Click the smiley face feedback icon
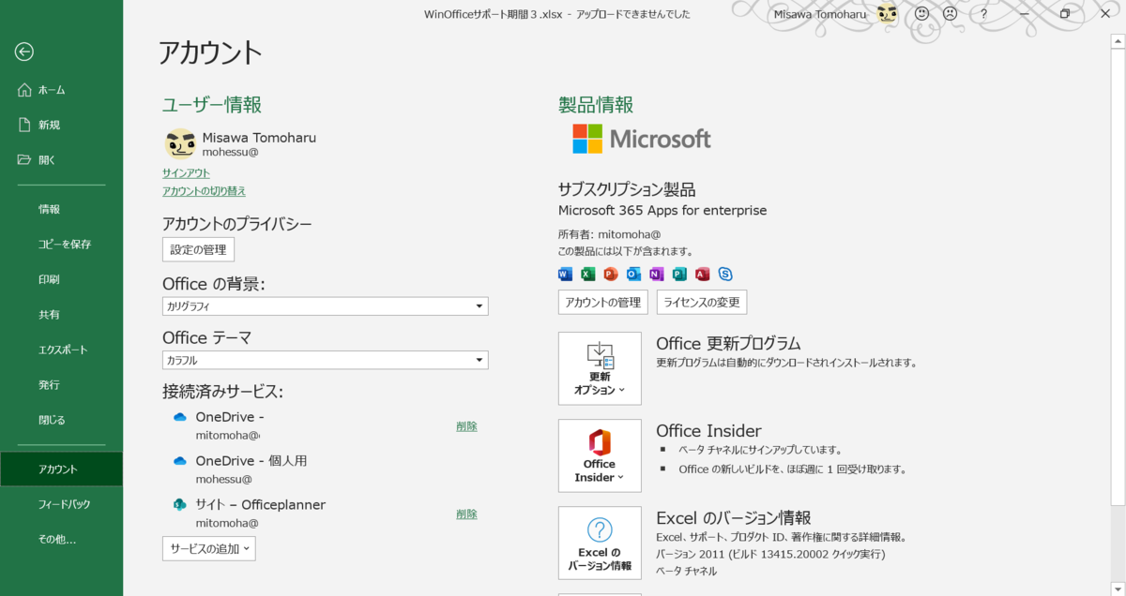 coord(921,14)
